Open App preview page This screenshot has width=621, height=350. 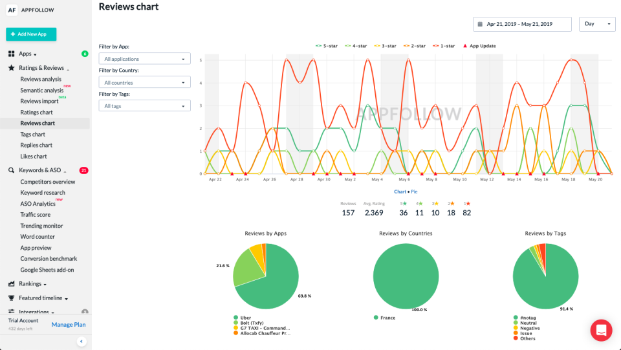36,248
